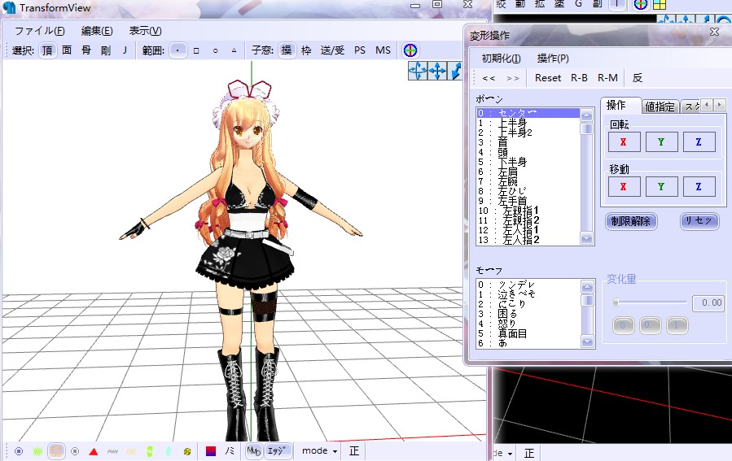732x461 pixels.
Task: Click the Reset toolbar button
Action: pyautogui.click(x=548, y=78)
